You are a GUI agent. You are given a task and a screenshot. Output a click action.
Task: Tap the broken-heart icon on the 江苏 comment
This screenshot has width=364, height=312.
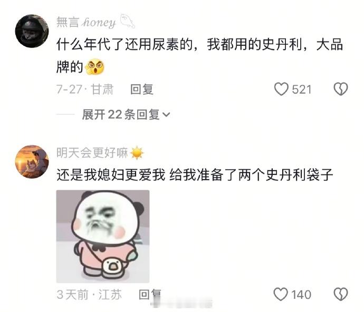click(x=341, y=295)
